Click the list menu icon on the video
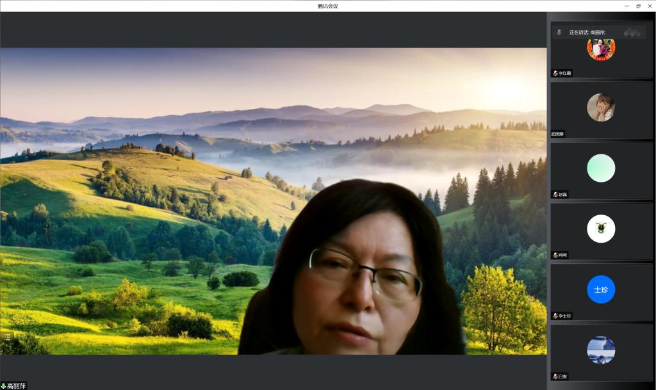The width and height of the screenshot is (656, 390). pyautogui.click(x=8, y=336)
